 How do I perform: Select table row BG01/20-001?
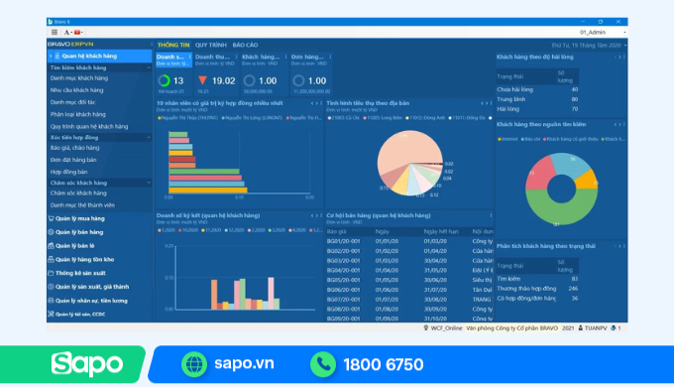point(409,241)
